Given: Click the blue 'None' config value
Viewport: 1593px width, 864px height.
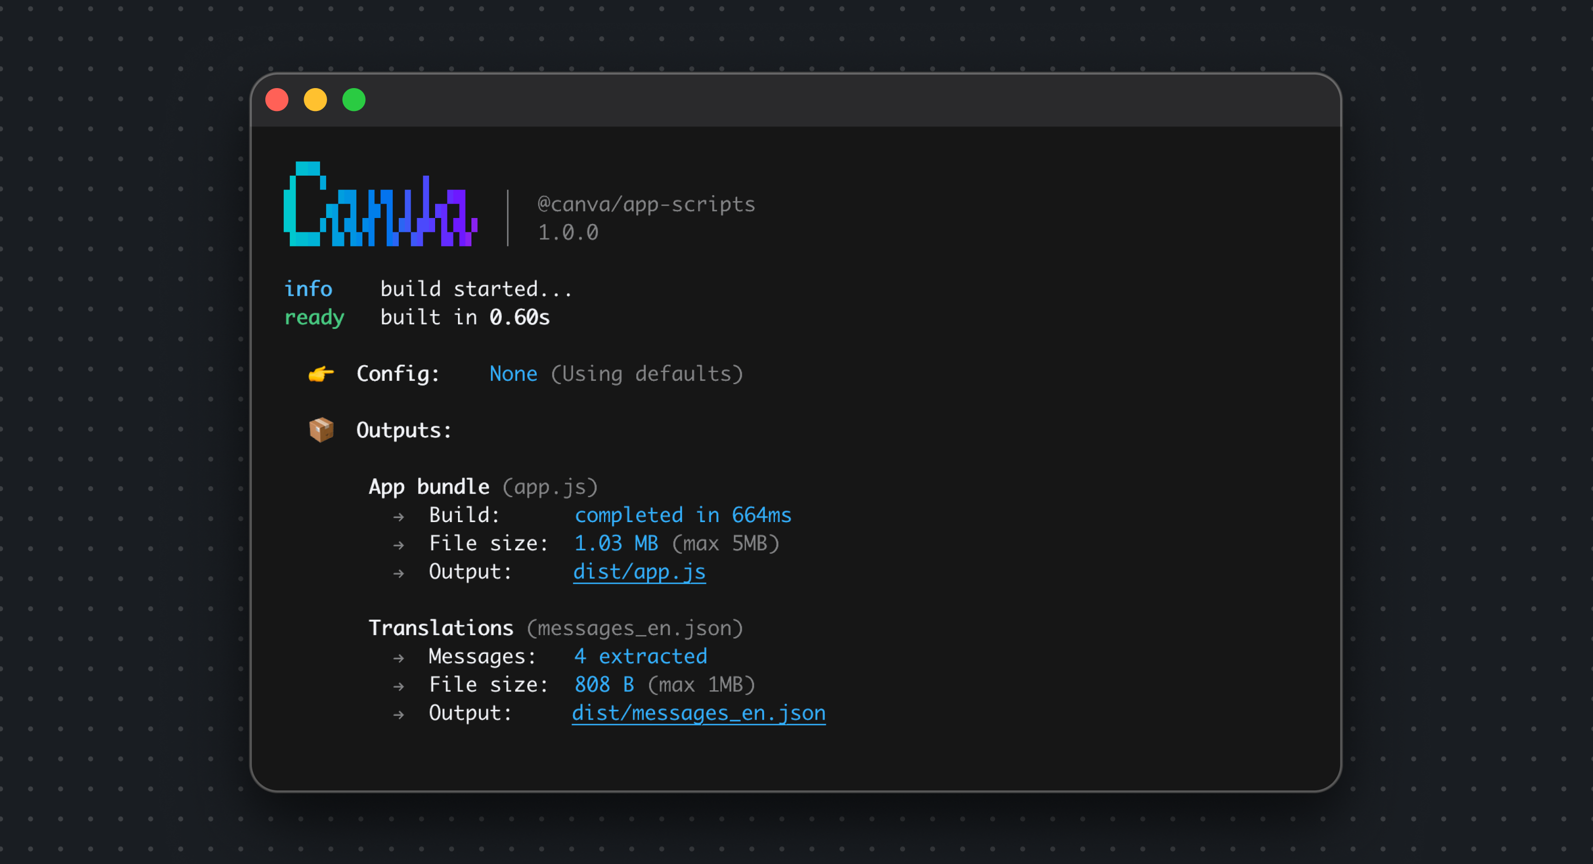Looking at the screenshot, I should [x=513, y=374].
